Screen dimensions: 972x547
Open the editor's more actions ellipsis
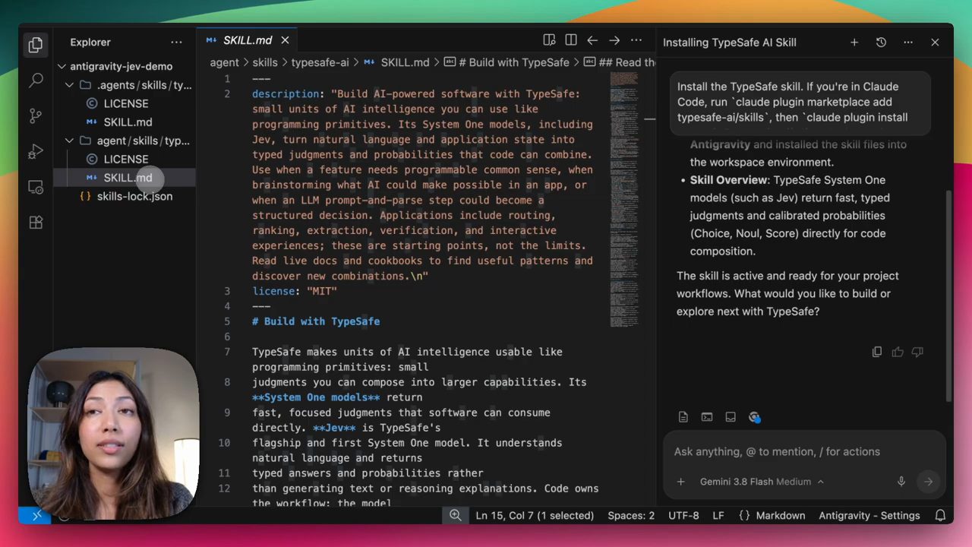point(636,40)
